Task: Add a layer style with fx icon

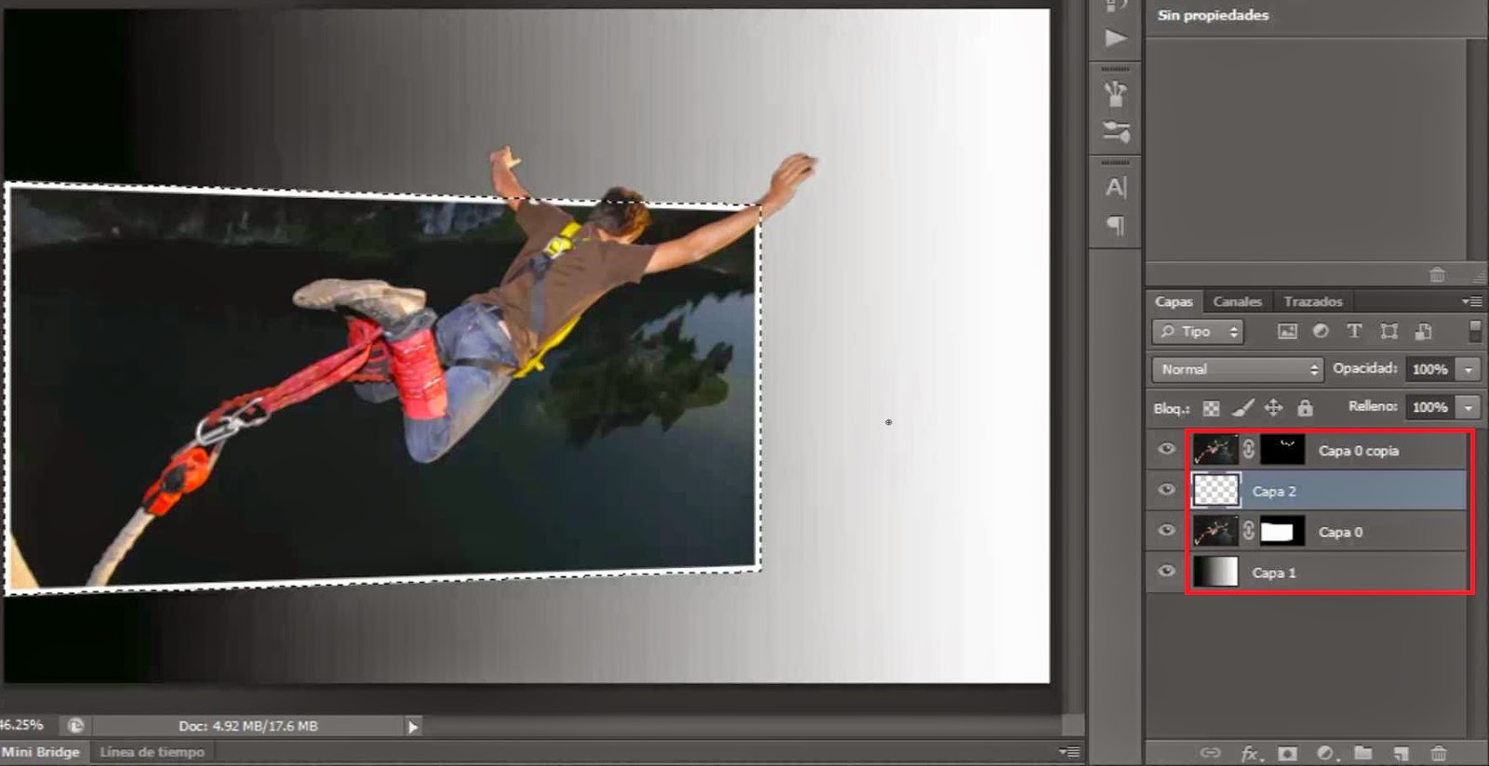Action: 1250,753
